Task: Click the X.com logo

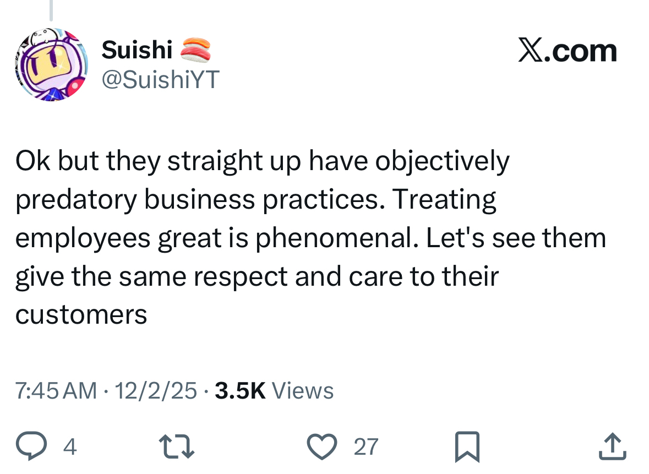Action: (568, 51)
